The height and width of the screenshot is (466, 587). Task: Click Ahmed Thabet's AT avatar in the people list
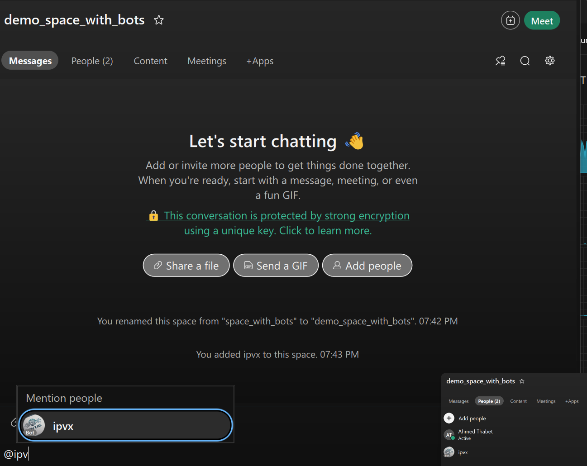click(x=449, y=435)
